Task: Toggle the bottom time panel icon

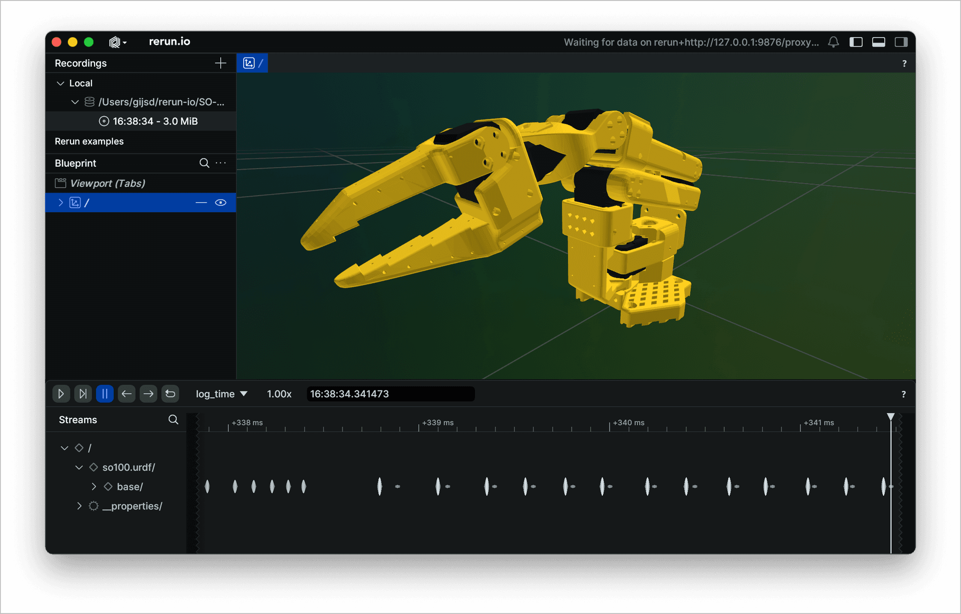Action: (x=879, y=42)
